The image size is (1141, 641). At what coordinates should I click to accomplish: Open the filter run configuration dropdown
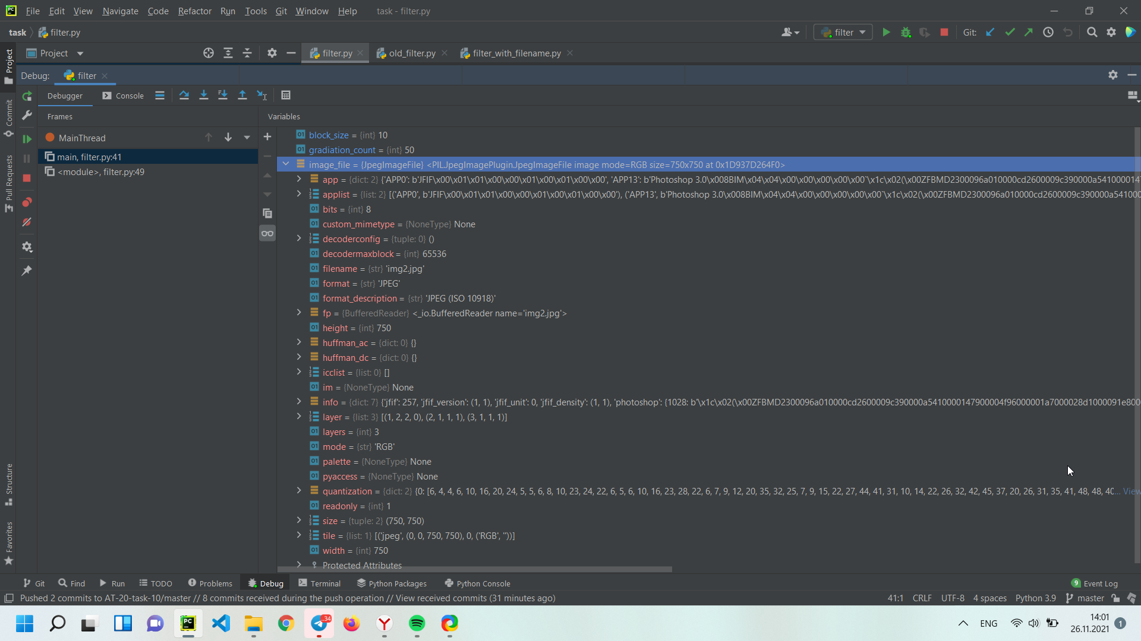click(843, 33)
